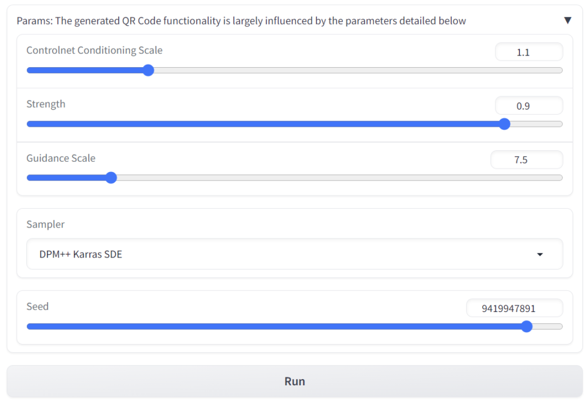587x406 pixels.
Task: Click the Guidance Scale label text
Action: (x=61, y=158)
